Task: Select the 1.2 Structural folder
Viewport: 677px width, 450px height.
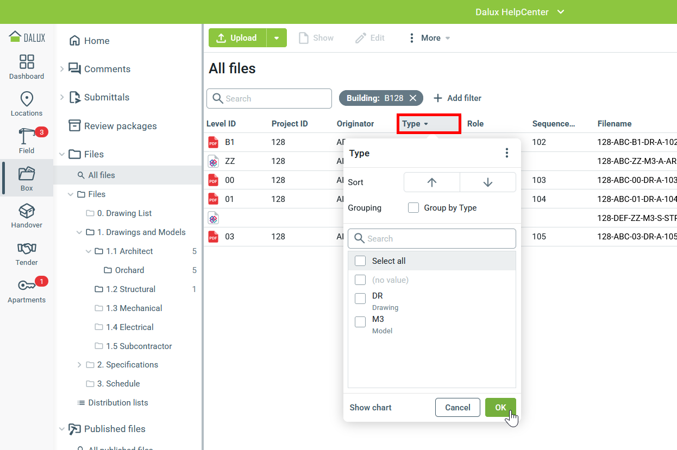Action: tap(130, 289)
